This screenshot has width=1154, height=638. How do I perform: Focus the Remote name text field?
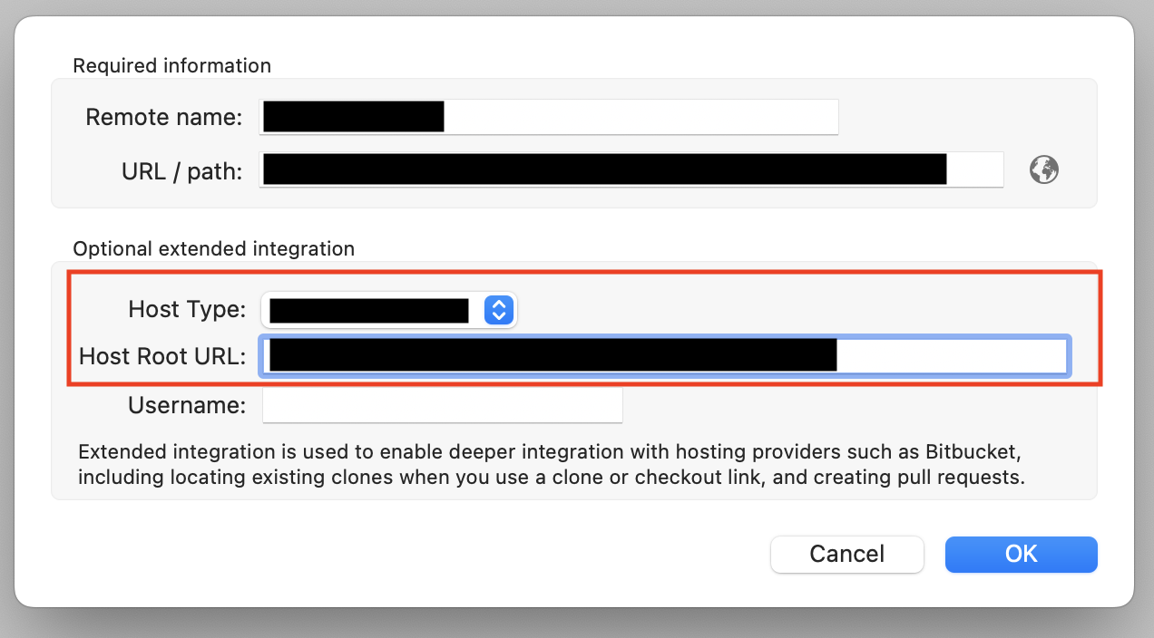[x=549, y=117]
